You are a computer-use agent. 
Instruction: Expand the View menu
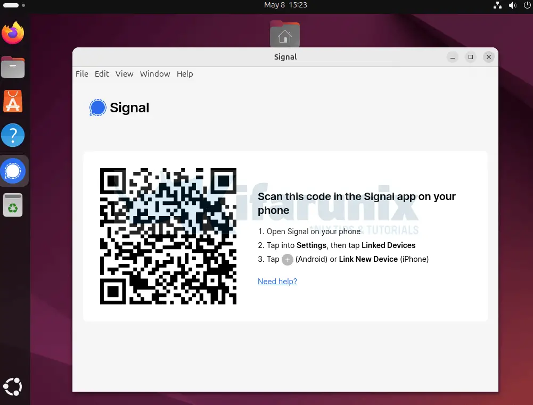pyautogui.click(x=124, y=74)
